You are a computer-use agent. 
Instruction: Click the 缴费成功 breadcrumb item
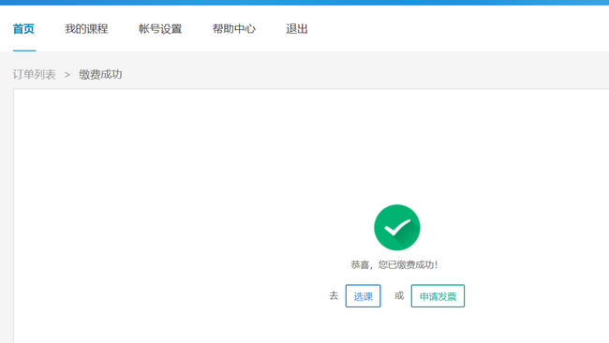[x=100, y=74]
